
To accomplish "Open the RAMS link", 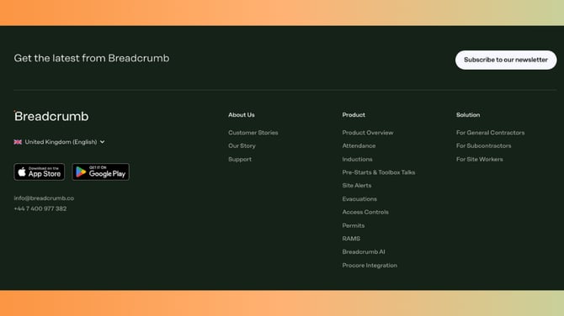I will coord(351,239).
